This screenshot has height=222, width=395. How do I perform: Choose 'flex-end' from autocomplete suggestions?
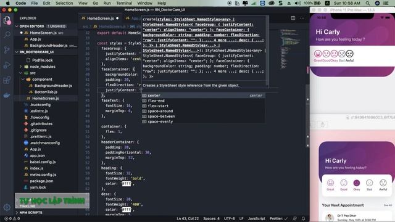point(203,101)
